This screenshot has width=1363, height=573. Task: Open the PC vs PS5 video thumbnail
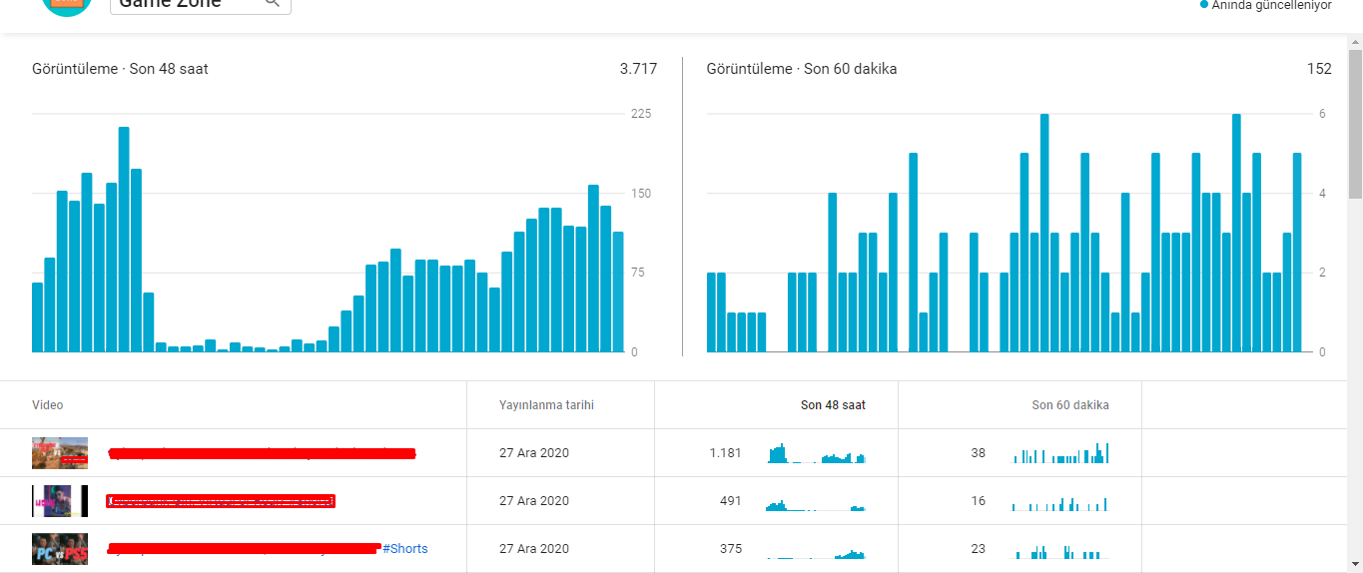click(x=60, y=549)
